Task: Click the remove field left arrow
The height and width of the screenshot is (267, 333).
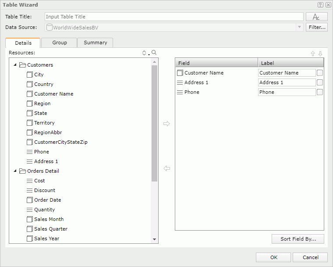Action: 166,168
